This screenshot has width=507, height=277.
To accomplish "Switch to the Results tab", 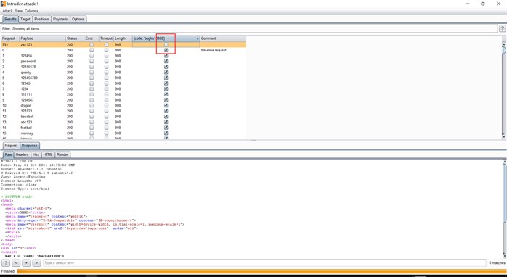I will (10, 19).
